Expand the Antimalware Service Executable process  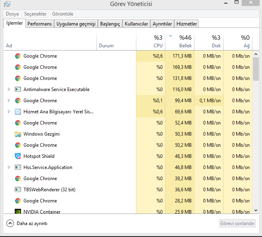point(9,89)
